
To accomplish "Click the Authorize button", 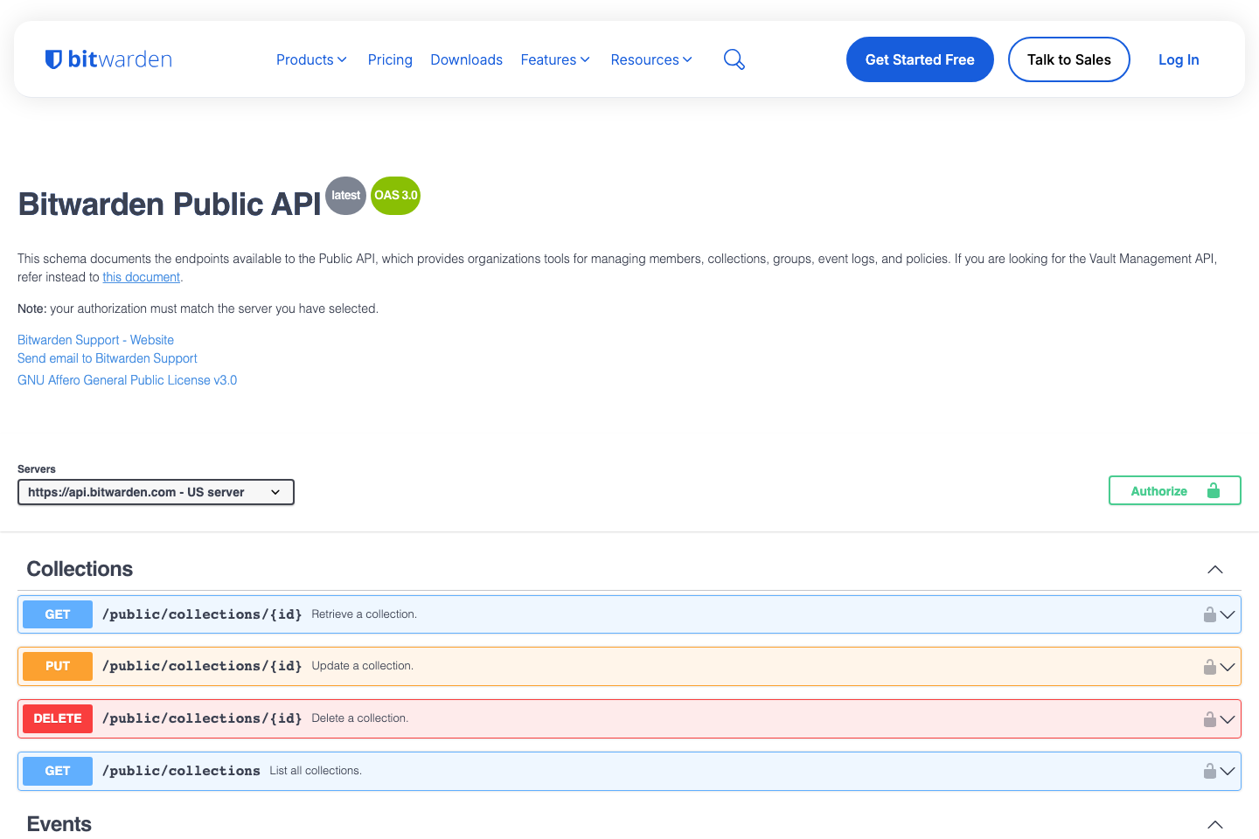I will tap(1174, 490).
